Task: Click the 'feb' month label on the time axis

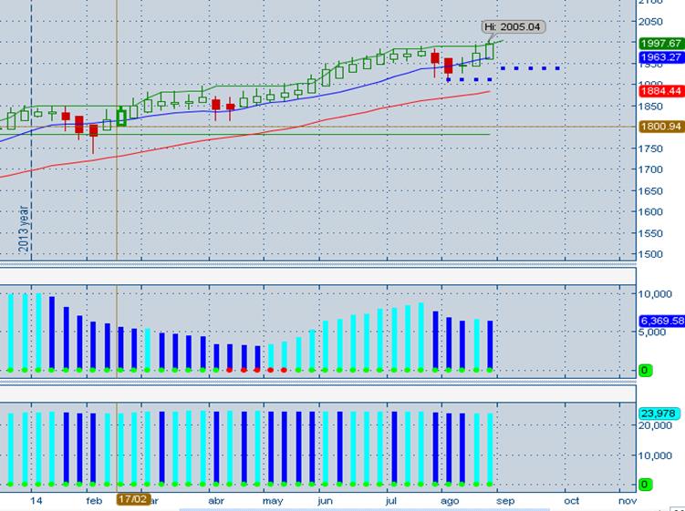Action: click(94, 501)
